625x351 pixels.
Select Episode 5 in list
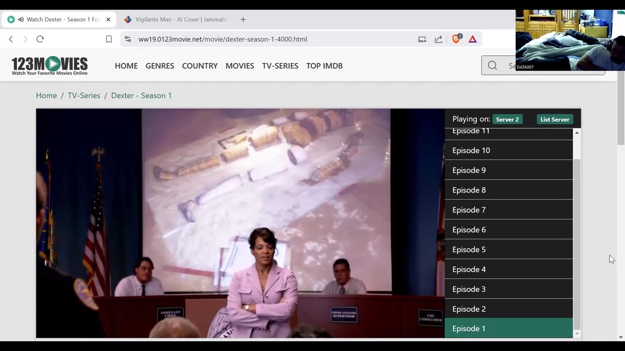[508, 250]
